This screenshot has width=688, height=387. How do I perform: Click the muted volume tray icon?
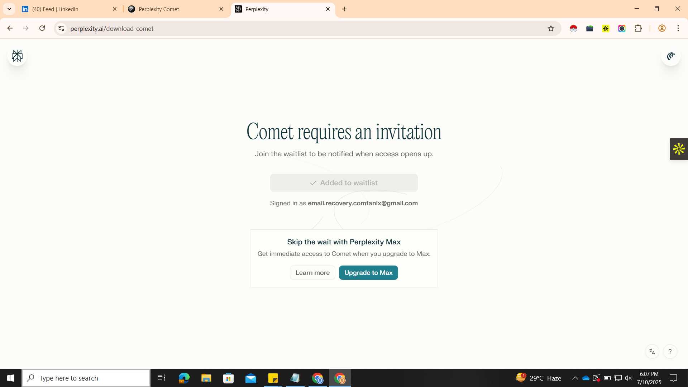point(629,378)
